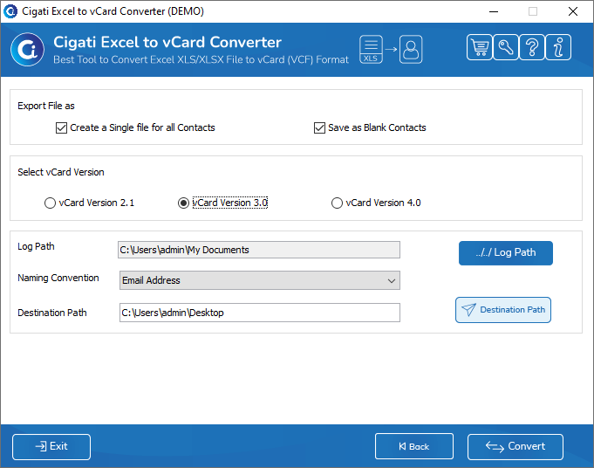Go to previous step with Back

[414, 446]
